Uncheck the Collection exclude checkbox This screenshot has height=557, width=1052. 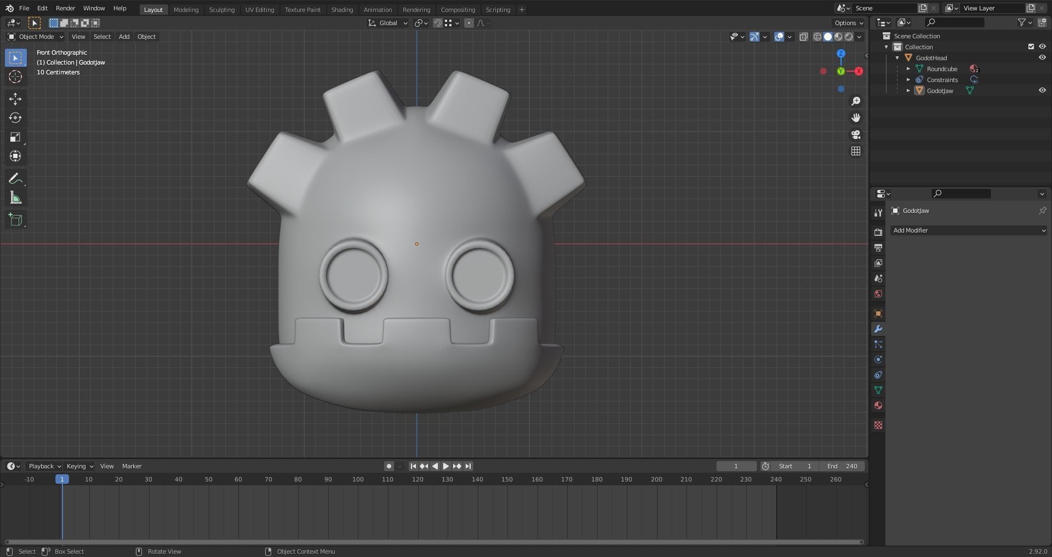1031,47
